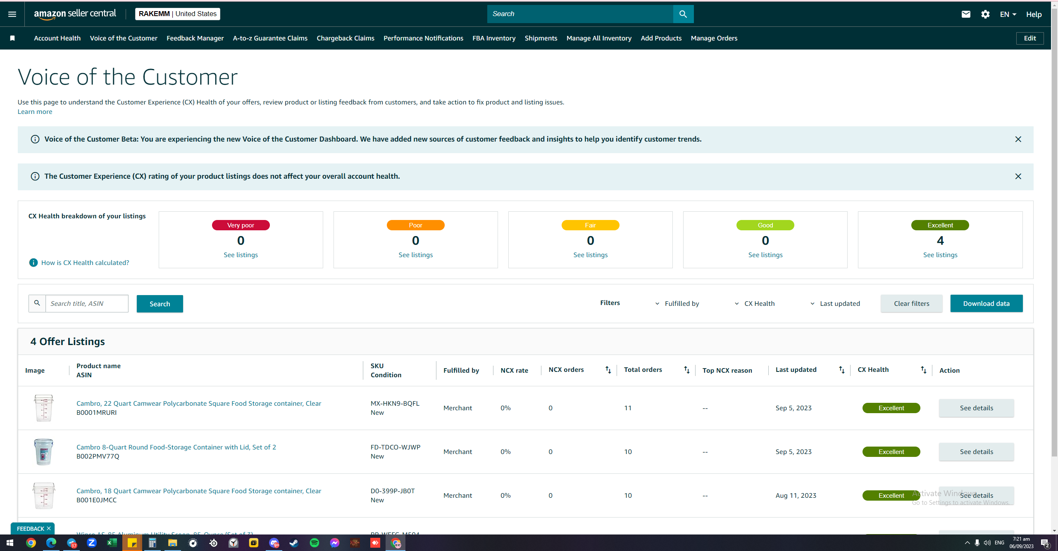Click the Cambro 18 Quart product thumbnail
Viewport: 1058px width, 551px height.
(43, 495)
